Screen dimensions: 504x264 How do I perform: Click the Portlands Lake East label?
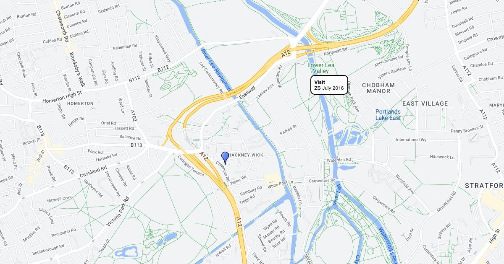click(x=388, y=115)
